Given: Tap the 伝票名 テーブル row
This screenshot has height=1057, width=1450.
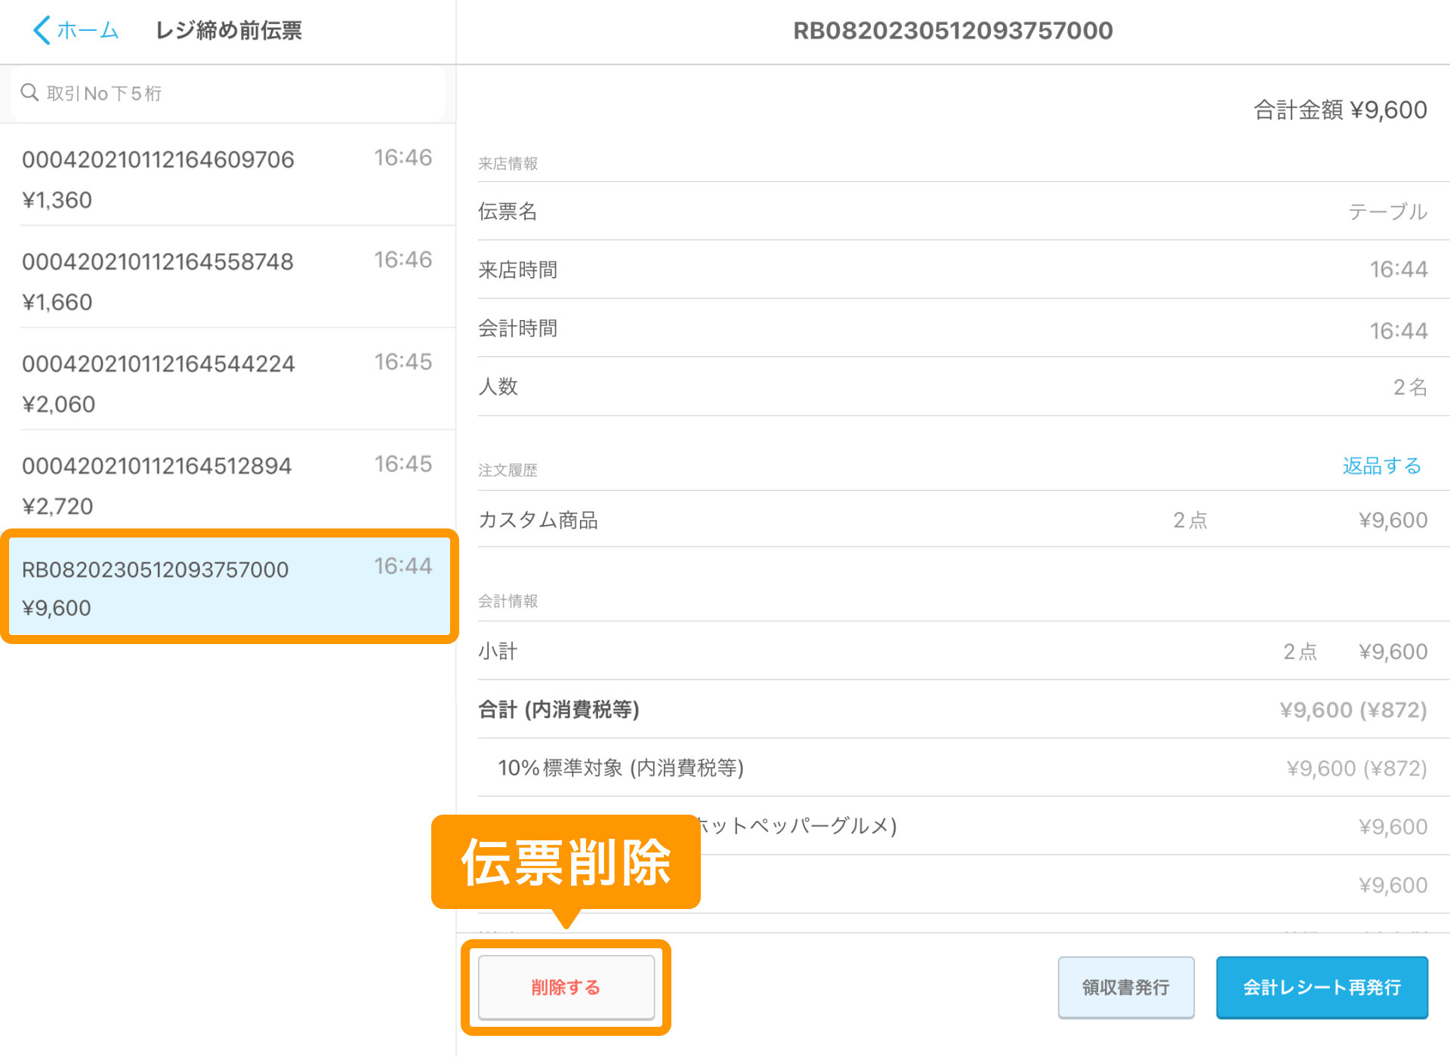Looking at the screenshot, I should click(x=952, y=211).
